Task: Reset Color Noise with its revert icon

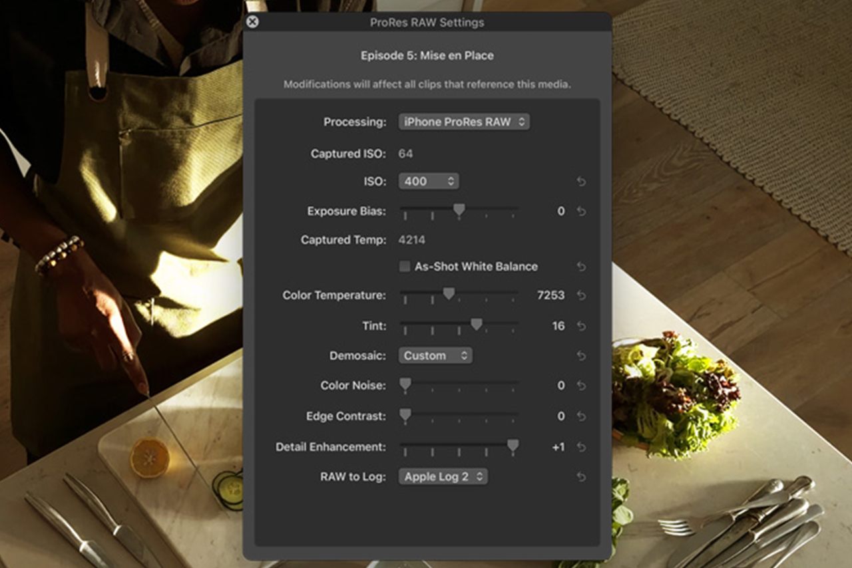Action: coord(581,386)
